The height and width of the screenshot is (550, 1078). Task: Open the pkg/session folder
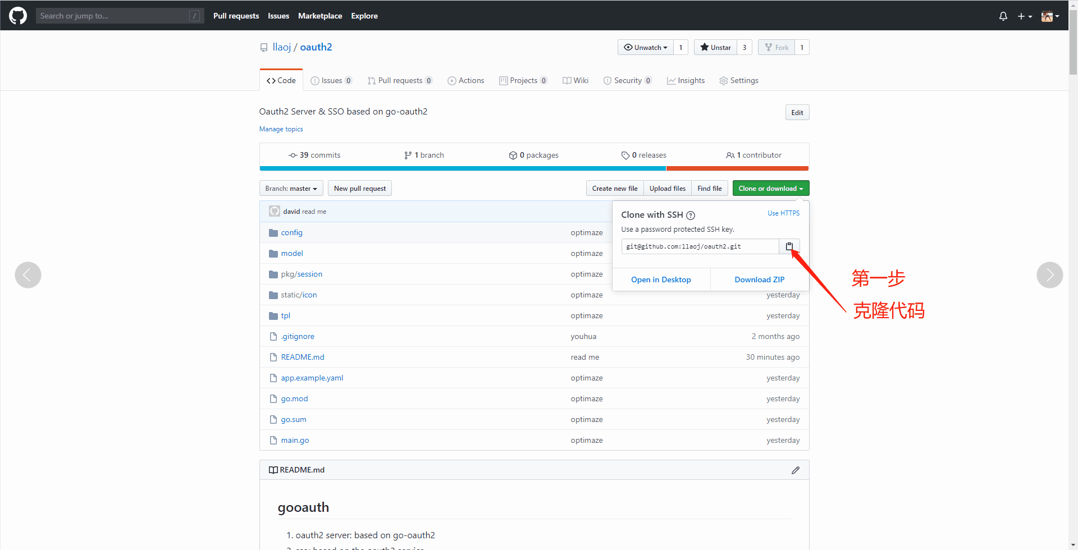click(302, 274)
